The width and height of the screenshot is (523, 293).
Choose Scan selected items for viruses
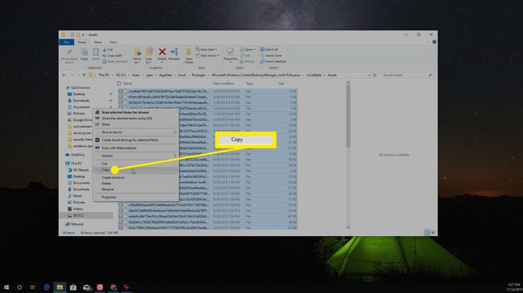(136, 112)
